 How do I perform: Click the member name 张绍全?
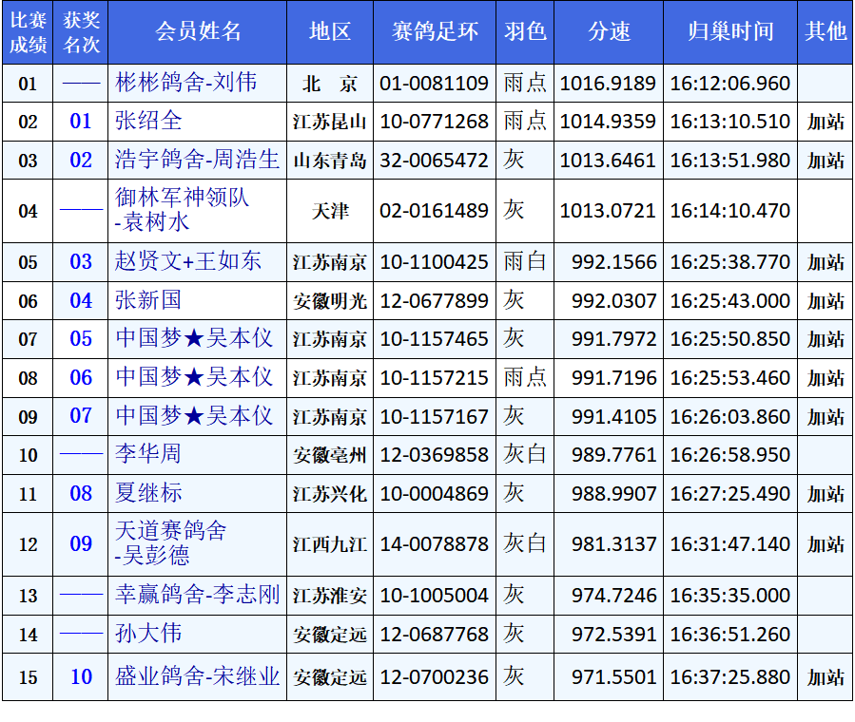[x=148, y=122]
